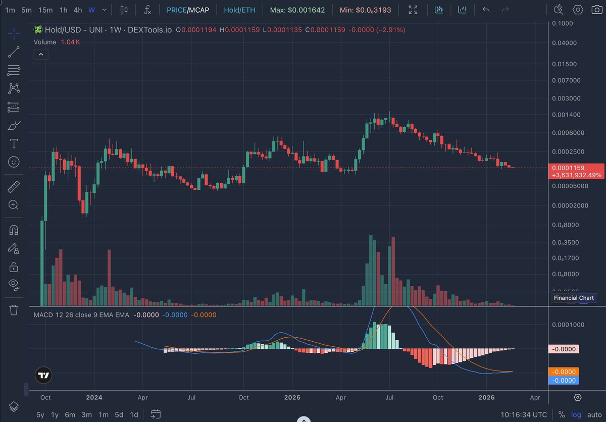Click the Hold/ETH pair button

[x=239, y=9]
